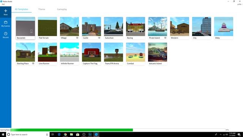Screen dimensions: 243x137
Task: Select the Infinite Runner template
Action: pyautogui.click(x=69, y=54)
